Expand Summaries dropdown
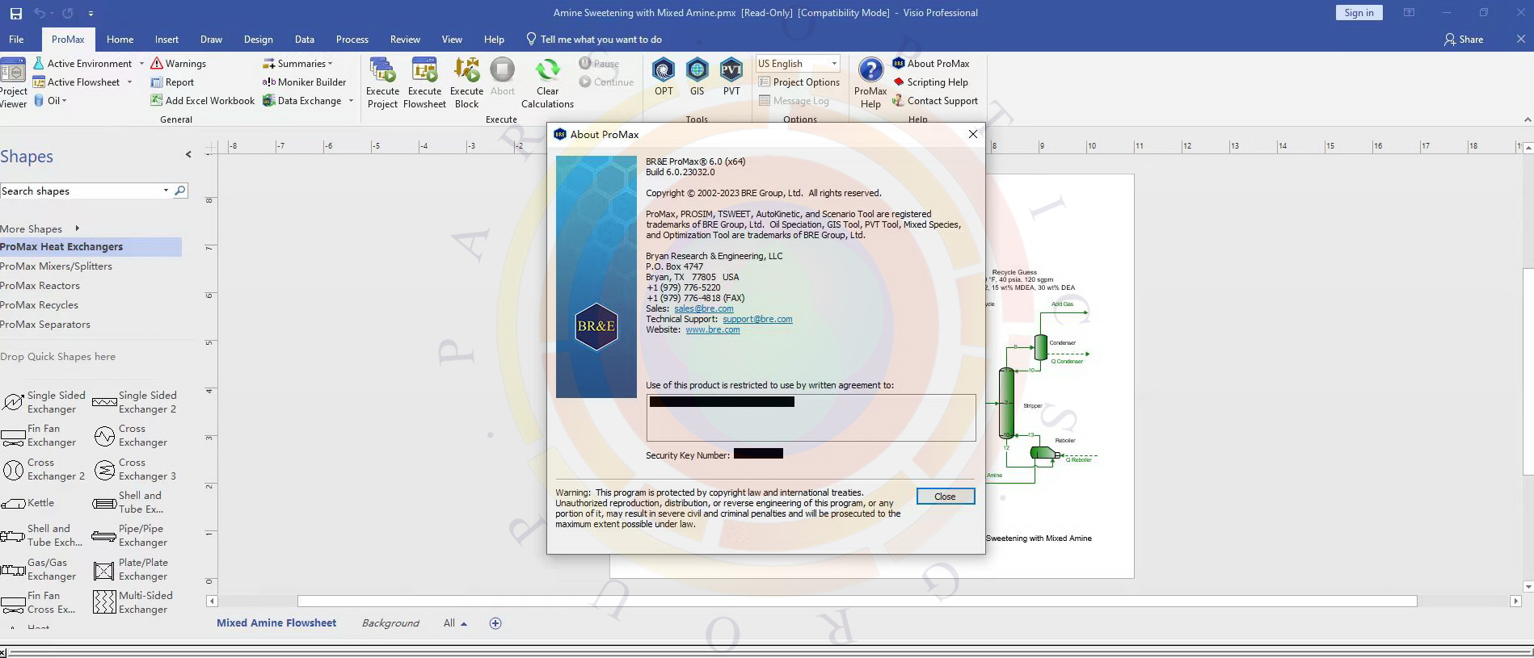Viewport: 1534px width, 658px height. point(330,63)
